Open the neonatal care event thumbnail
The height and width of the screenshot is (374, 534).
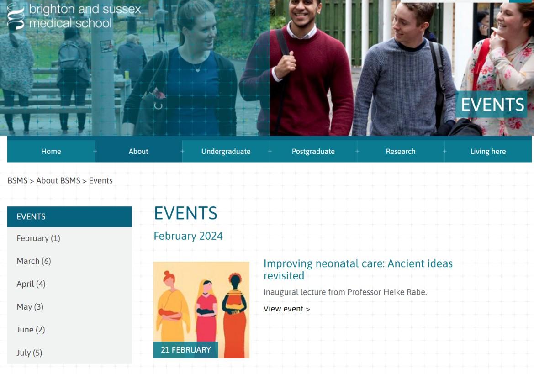click(201, 310)
